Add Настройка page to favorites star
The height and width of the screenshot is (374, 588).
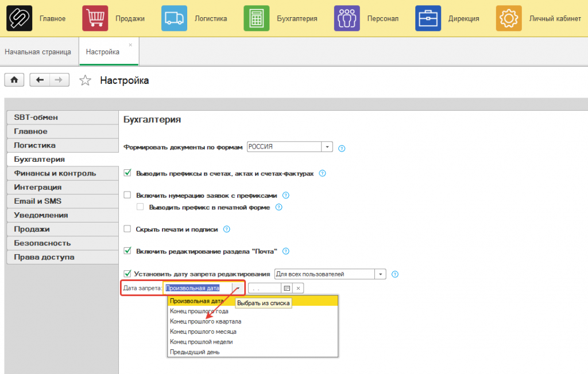85,80
